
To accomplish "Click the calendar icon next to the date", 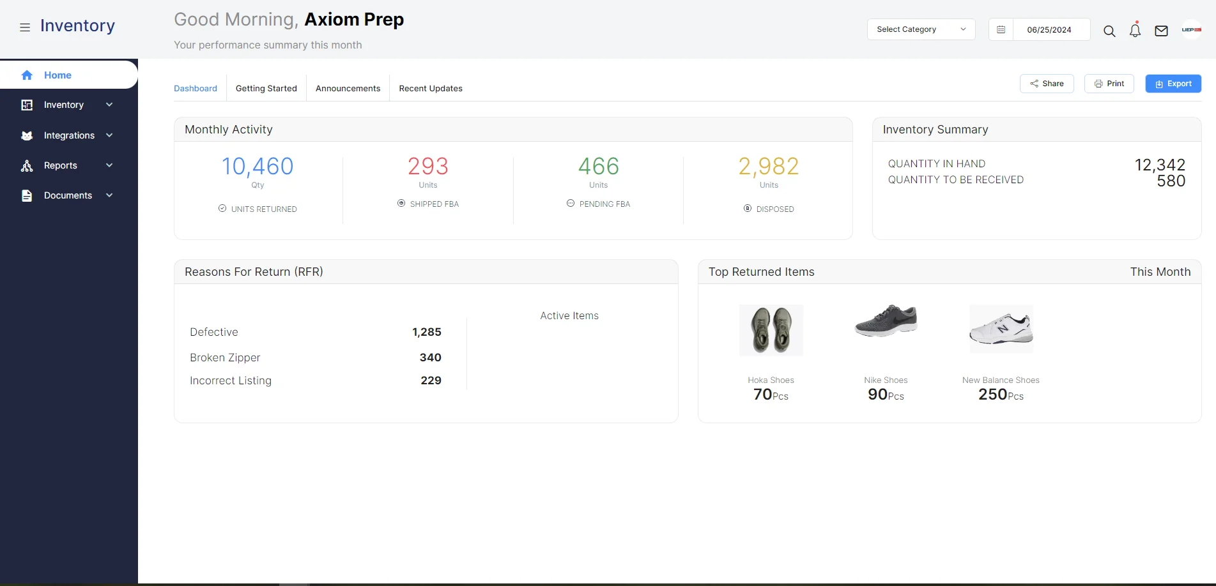I will pos(1001,29).
